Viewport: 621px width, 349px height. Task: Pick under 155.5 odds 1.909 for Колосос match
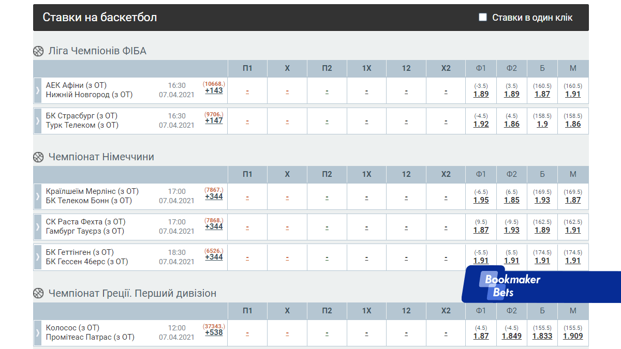(572, 336)
